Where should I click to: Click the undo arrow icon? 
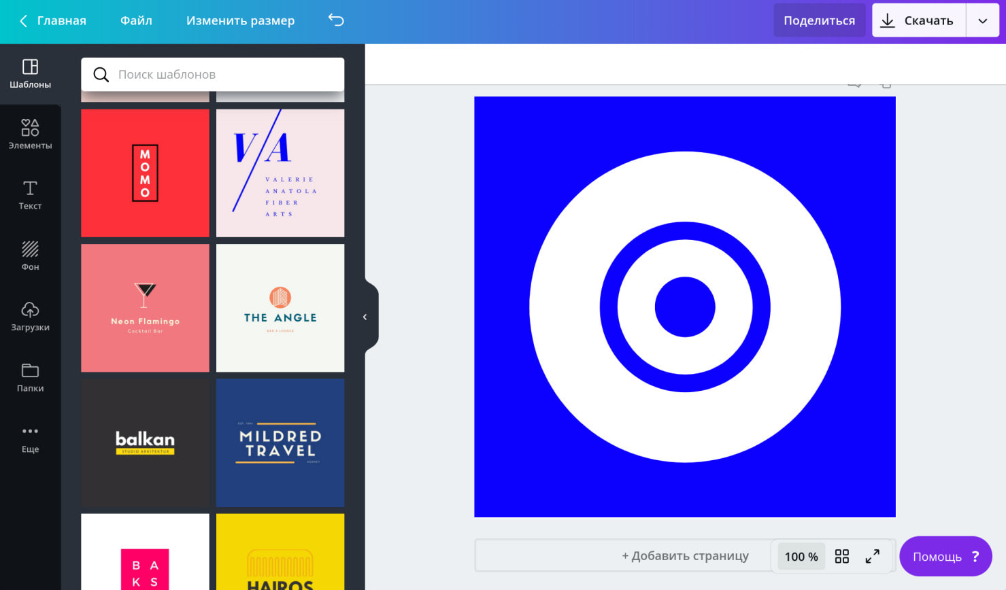click(x=336, y=20)
